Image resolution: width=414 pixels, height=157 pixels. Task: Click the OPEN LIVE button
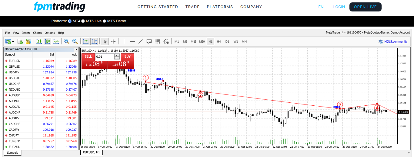365,7
